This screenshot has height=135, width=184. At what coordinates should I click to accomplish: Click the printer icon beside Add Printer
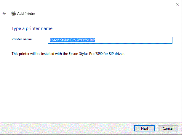tap(13, 13)
